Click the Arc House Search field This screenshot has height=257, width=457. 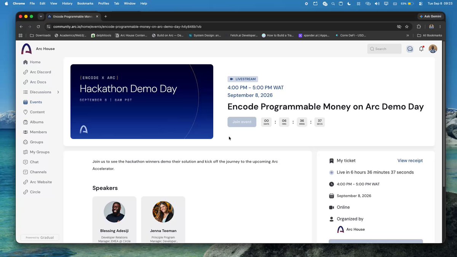point(384,49)
